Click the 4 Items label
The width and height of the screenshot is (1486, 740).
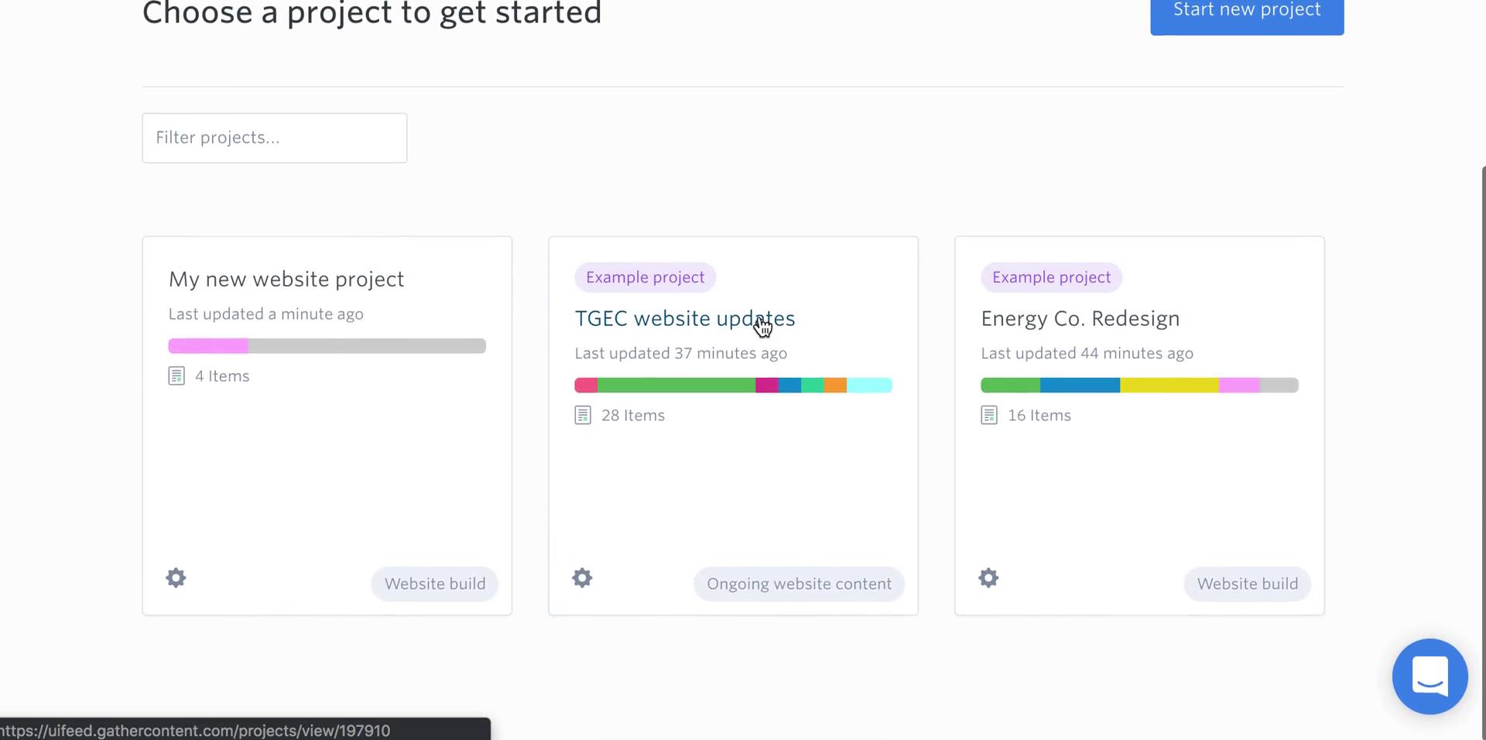222,376
